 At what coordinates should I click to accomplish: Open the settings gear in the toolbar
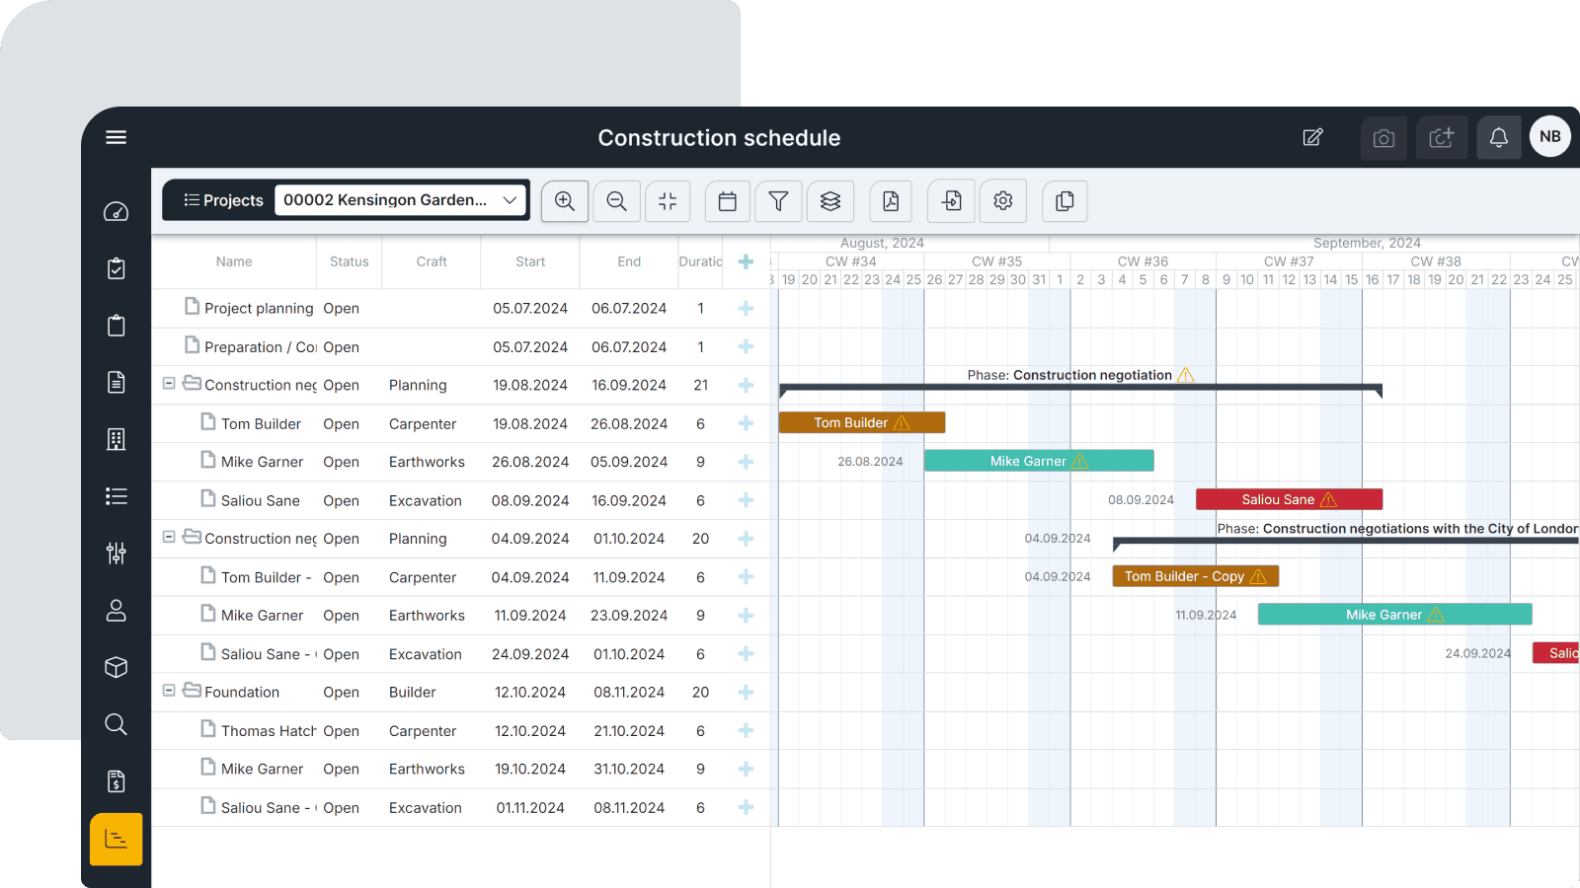tap(1003, 201)
